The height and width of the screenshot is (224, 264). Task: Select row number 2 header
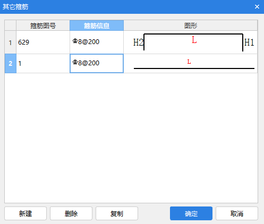(11, 64)
